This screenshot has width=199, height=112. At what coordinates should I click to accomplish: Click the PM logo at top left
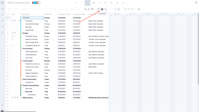coord(2,3)
